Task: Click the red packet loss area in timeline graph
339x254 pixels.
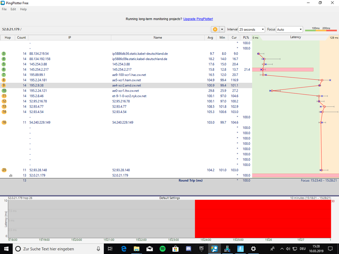Action: [263, 219]
